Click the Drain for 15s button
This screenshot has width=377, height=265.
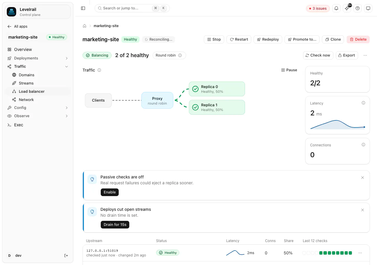tap(115, 225)
